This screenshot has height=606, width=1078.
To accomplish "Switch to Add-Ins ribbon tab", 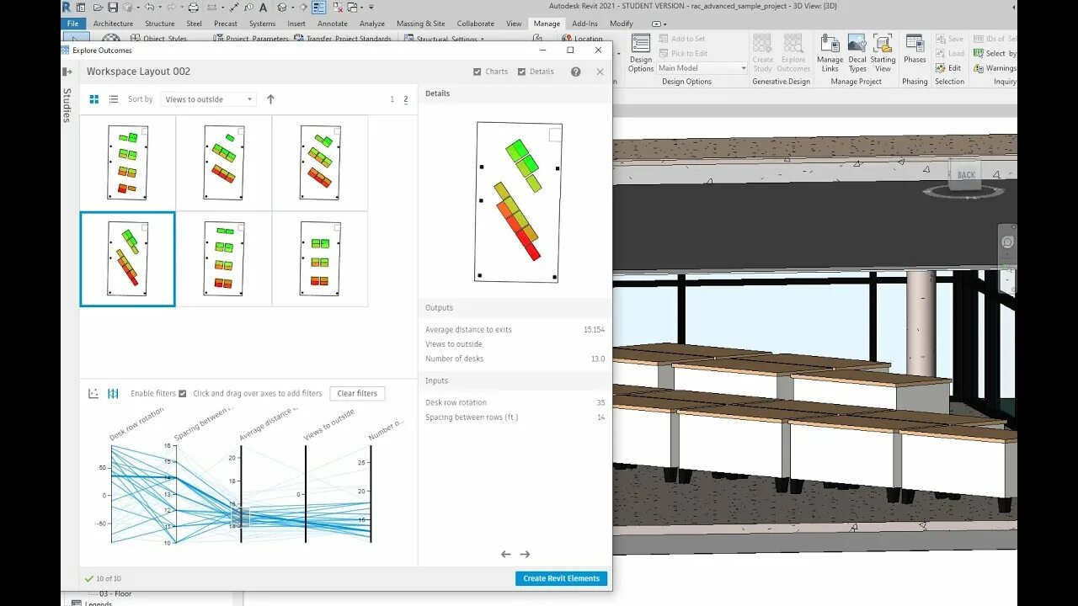I will click(584, 24).
